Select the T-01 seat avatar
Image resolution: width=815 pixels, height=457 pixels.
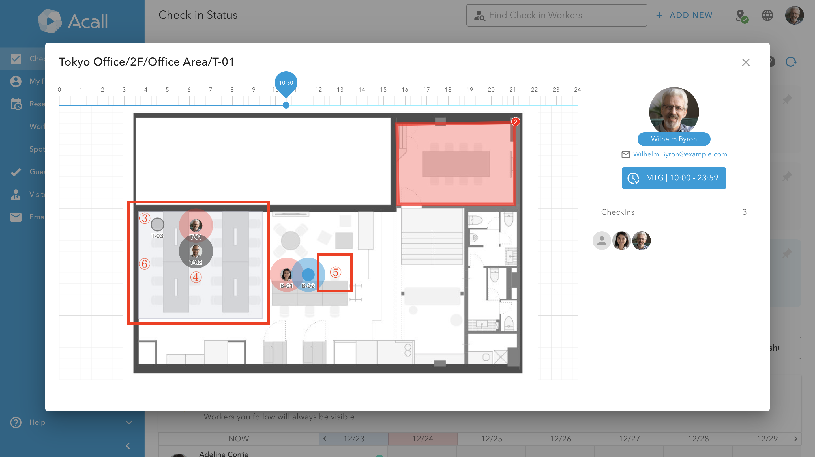point(196,225)
